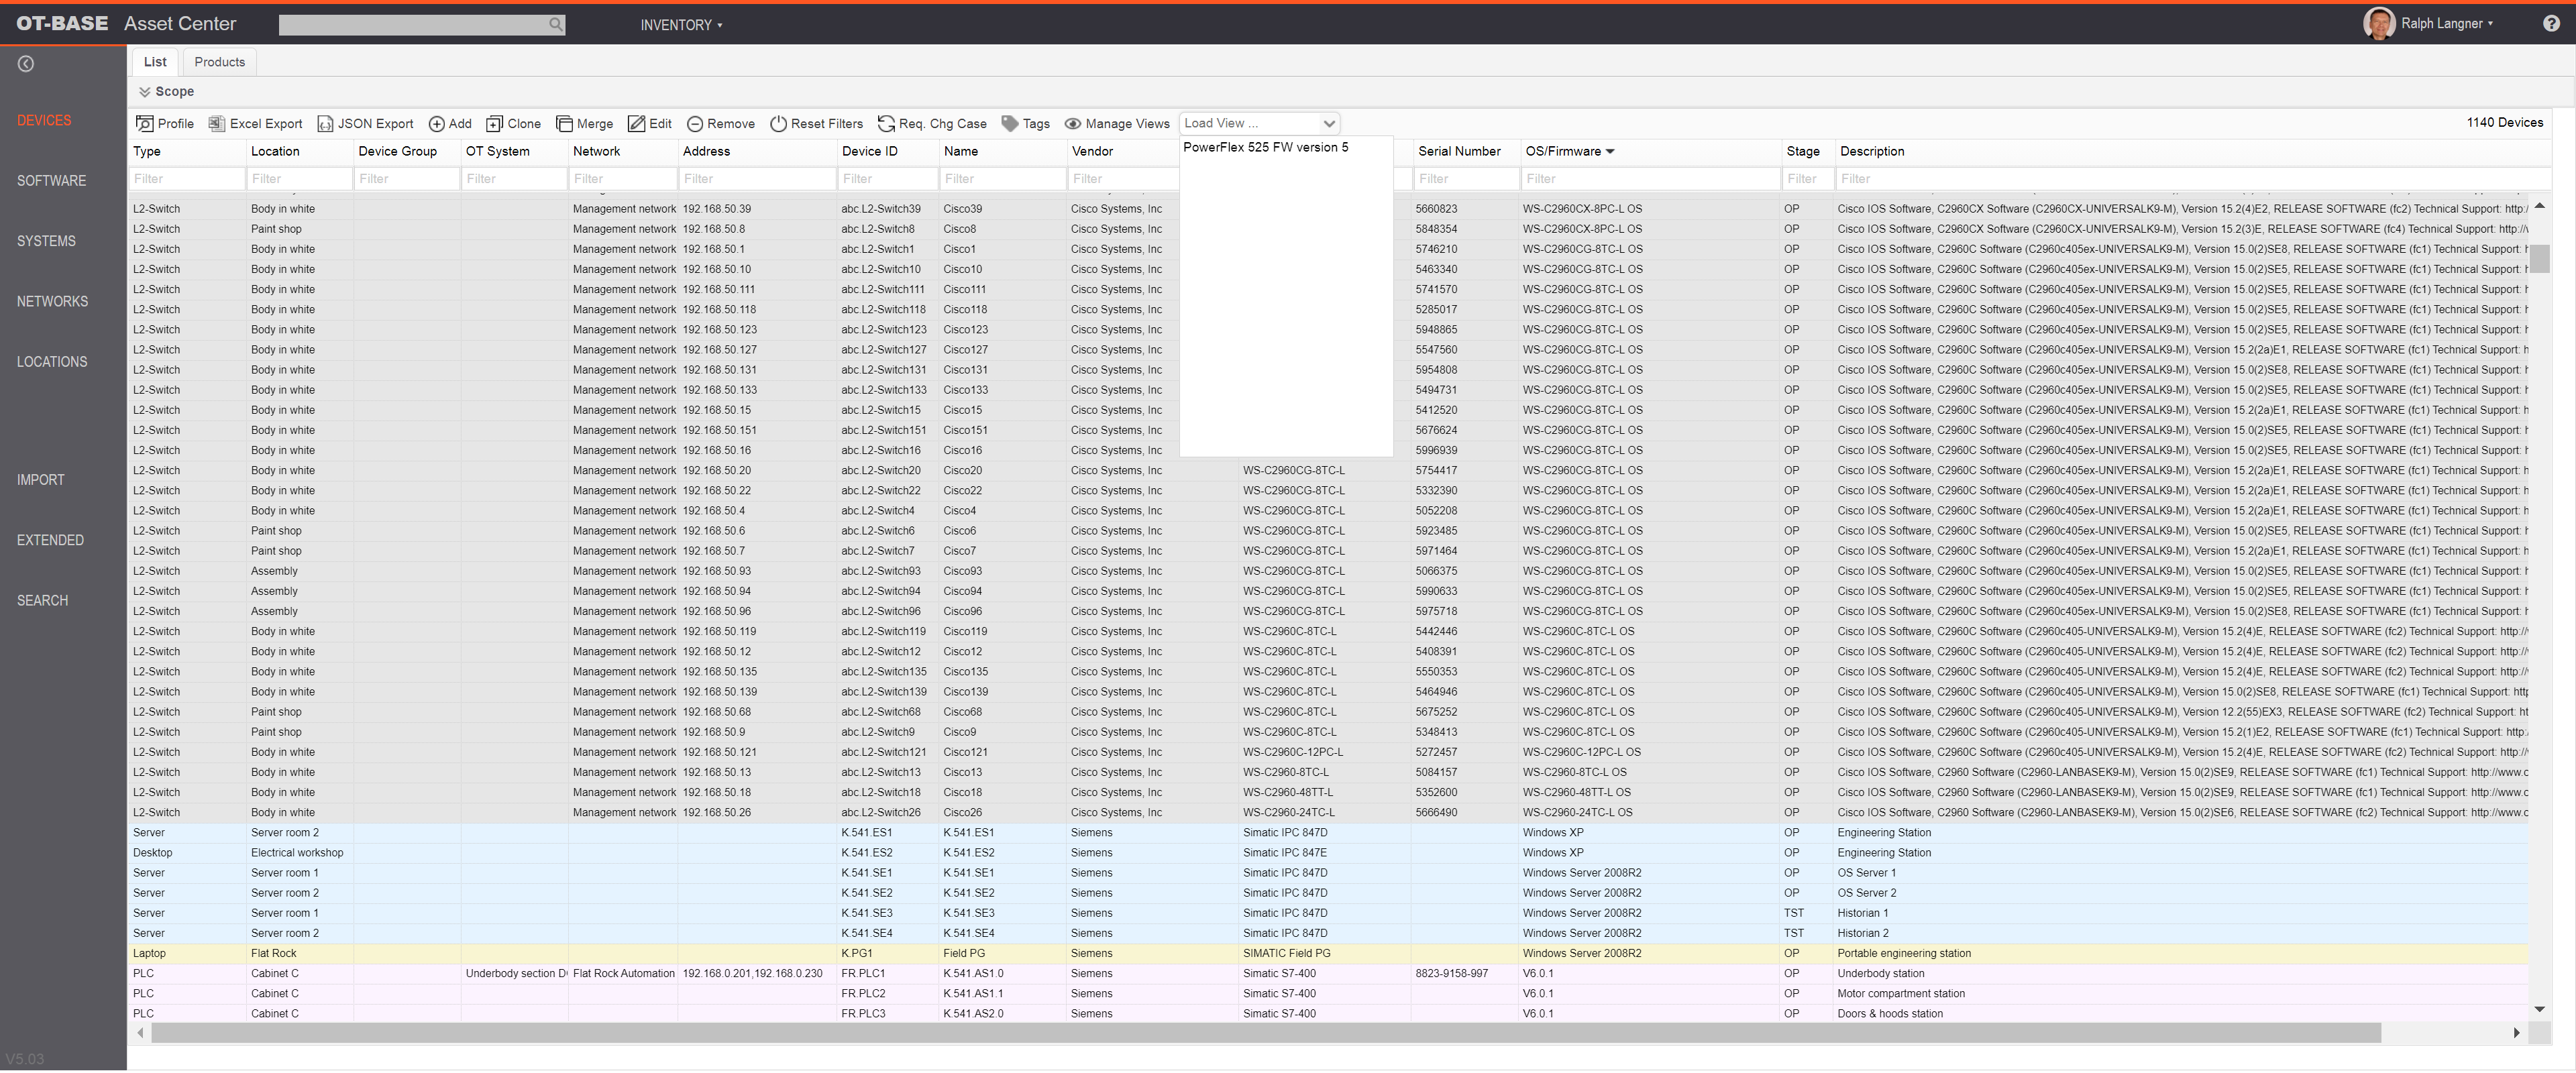
Task: Click the Remove minus icon
Action: pos(695,124)
